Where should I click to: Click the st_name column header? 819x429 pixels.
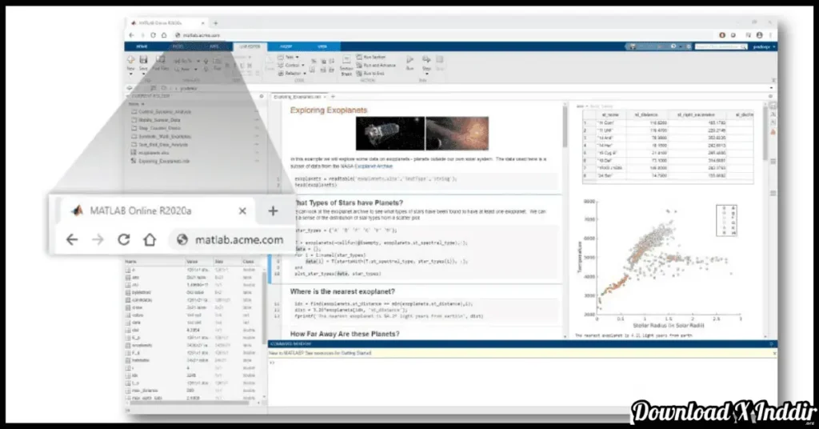pyautogui.click(x=609, y=114)
